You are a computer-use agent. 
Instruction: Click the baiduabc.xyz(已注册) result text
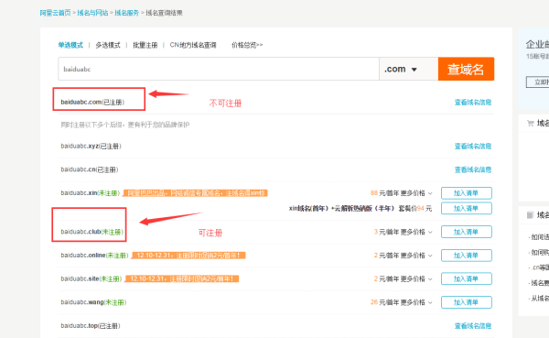pos(91,147)
